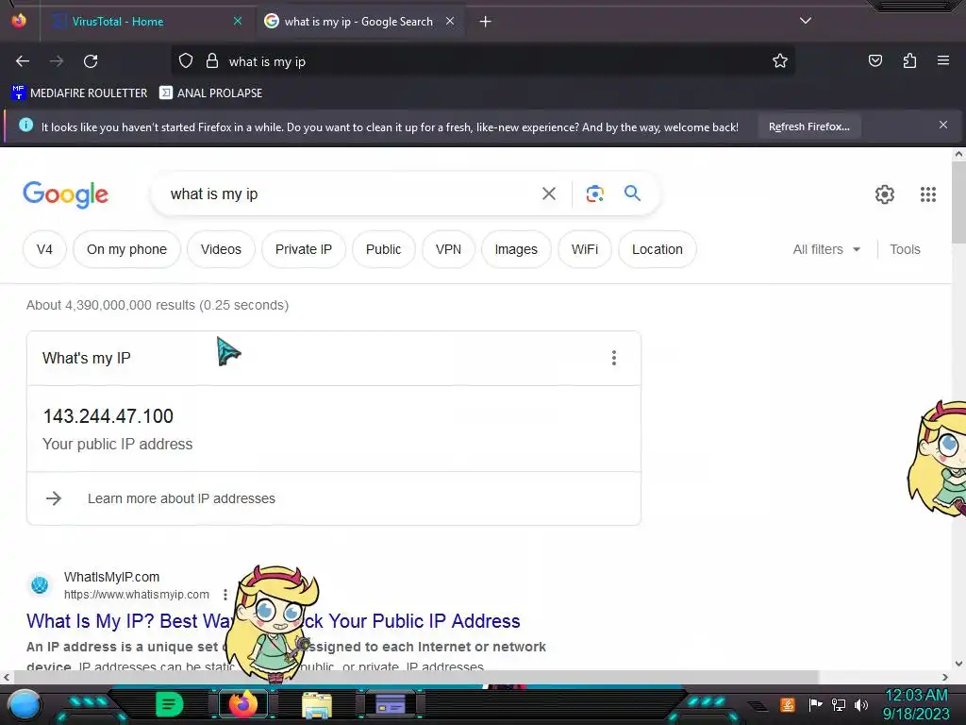Click Learn more about IP addresses
The width and height of the screenshot is (966, 725).
click(x=181, y=498)
